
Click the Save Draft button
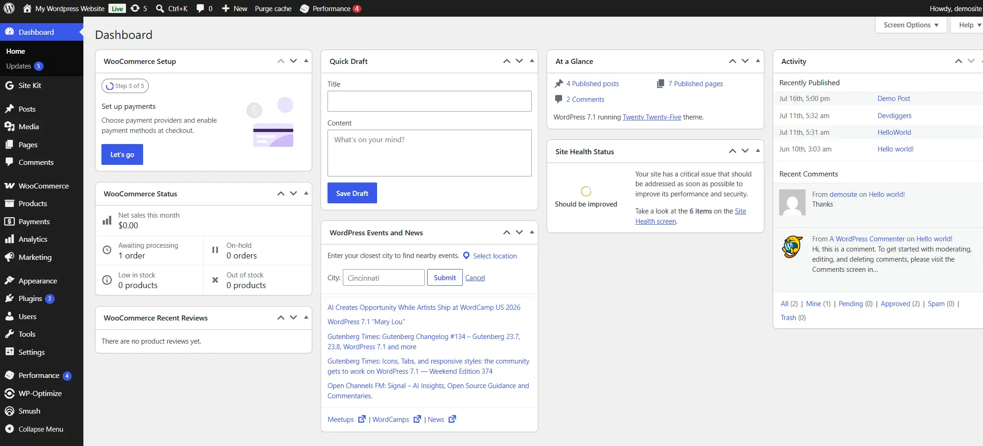[352, 193]
